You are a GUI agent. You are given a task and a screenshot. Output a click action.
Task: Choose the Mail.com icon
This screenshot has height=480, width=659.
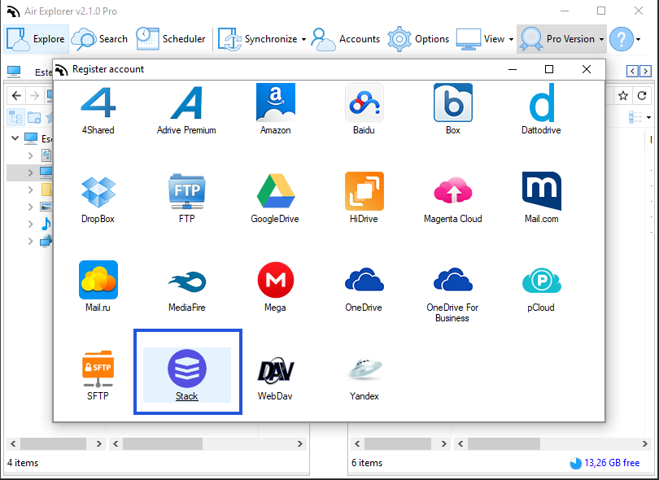pyautogui.click(x=541, y=192)
